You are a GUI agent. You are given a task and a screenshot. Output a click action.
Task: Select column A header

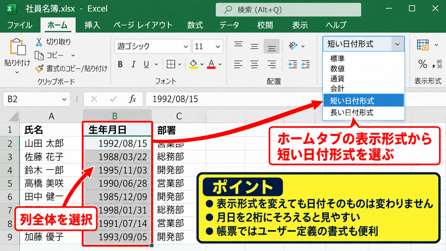point(51,116)
